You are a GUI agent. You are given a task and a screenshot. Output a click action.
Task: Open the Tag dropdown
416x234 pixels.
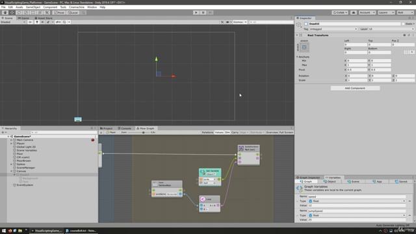333,29
